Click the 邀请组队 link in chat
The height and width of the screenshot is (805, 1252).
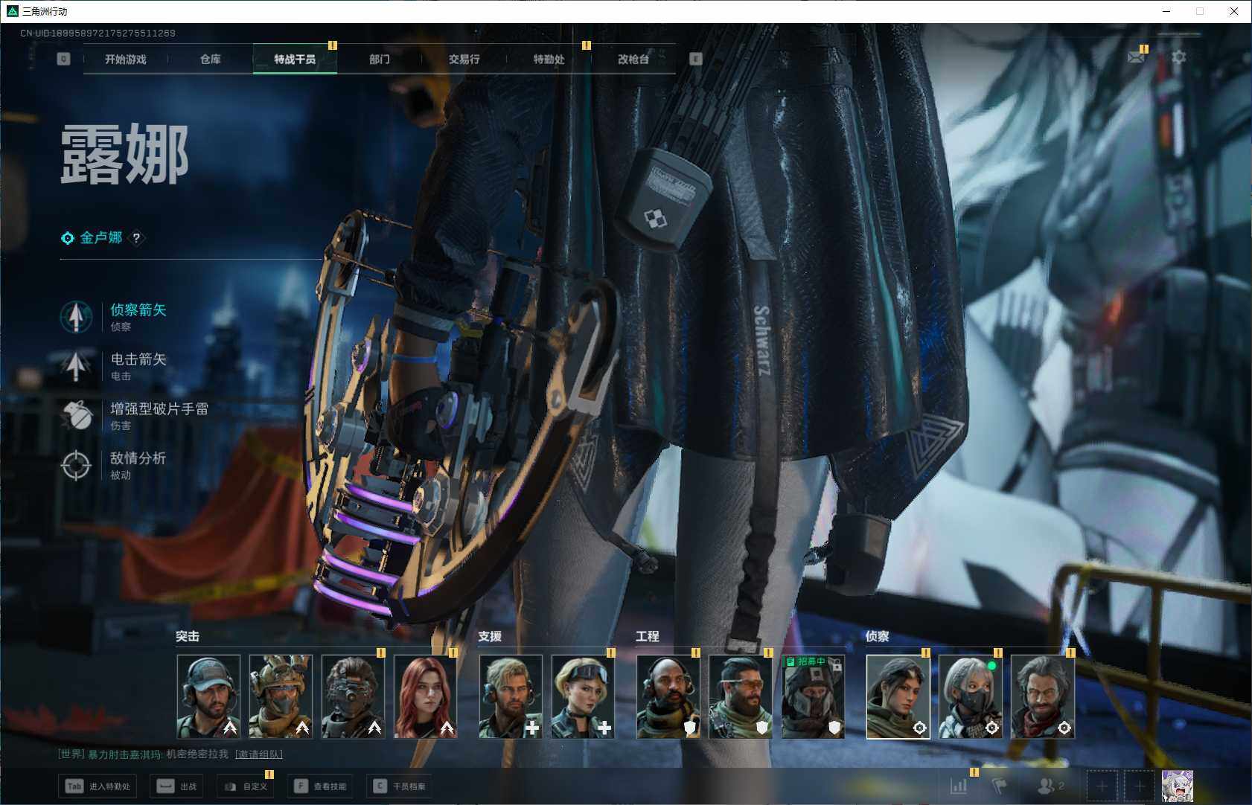(258, 754)
